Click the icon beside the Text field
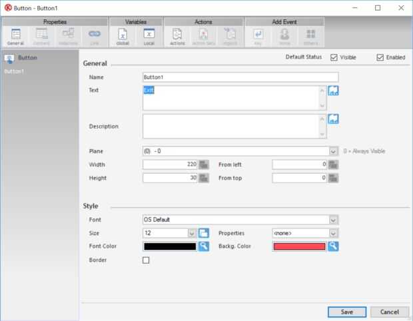413x321 pixels. pyautogui.click(x=333, y=91)
